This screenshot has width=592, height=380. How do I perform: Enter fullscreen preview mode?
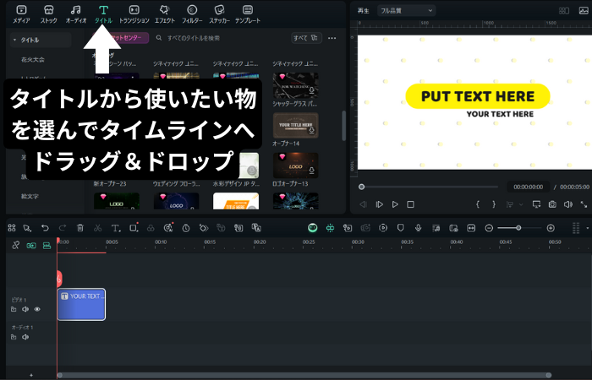(x=584, y=204)
